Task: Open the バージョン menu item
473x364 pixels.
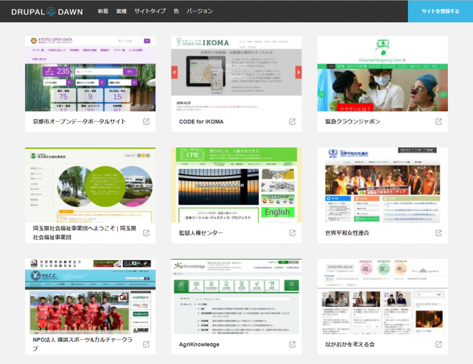Action: click(199, 11)
